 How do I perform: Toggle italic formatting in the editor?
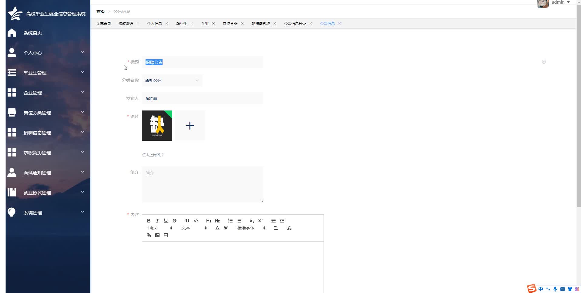(157, 221)
